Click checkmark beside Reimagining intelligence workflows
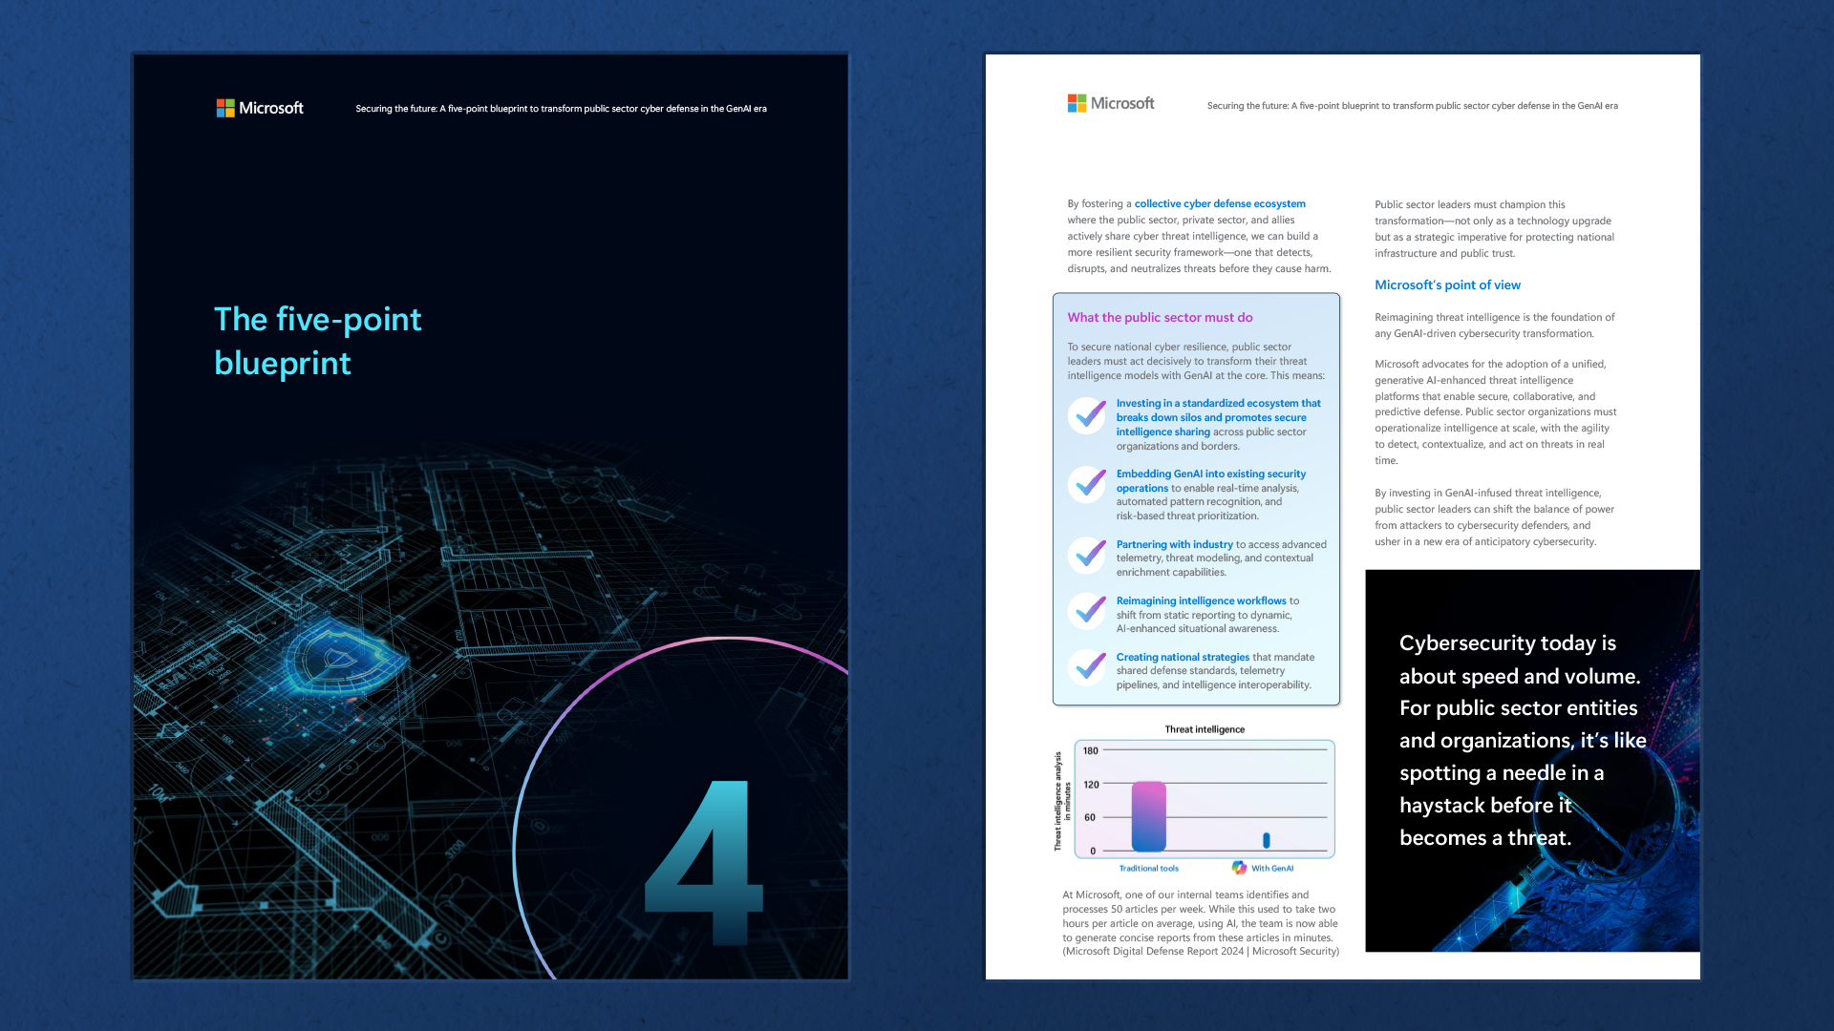This screenshot has width=1834, height=1031. click(1088, 611)
